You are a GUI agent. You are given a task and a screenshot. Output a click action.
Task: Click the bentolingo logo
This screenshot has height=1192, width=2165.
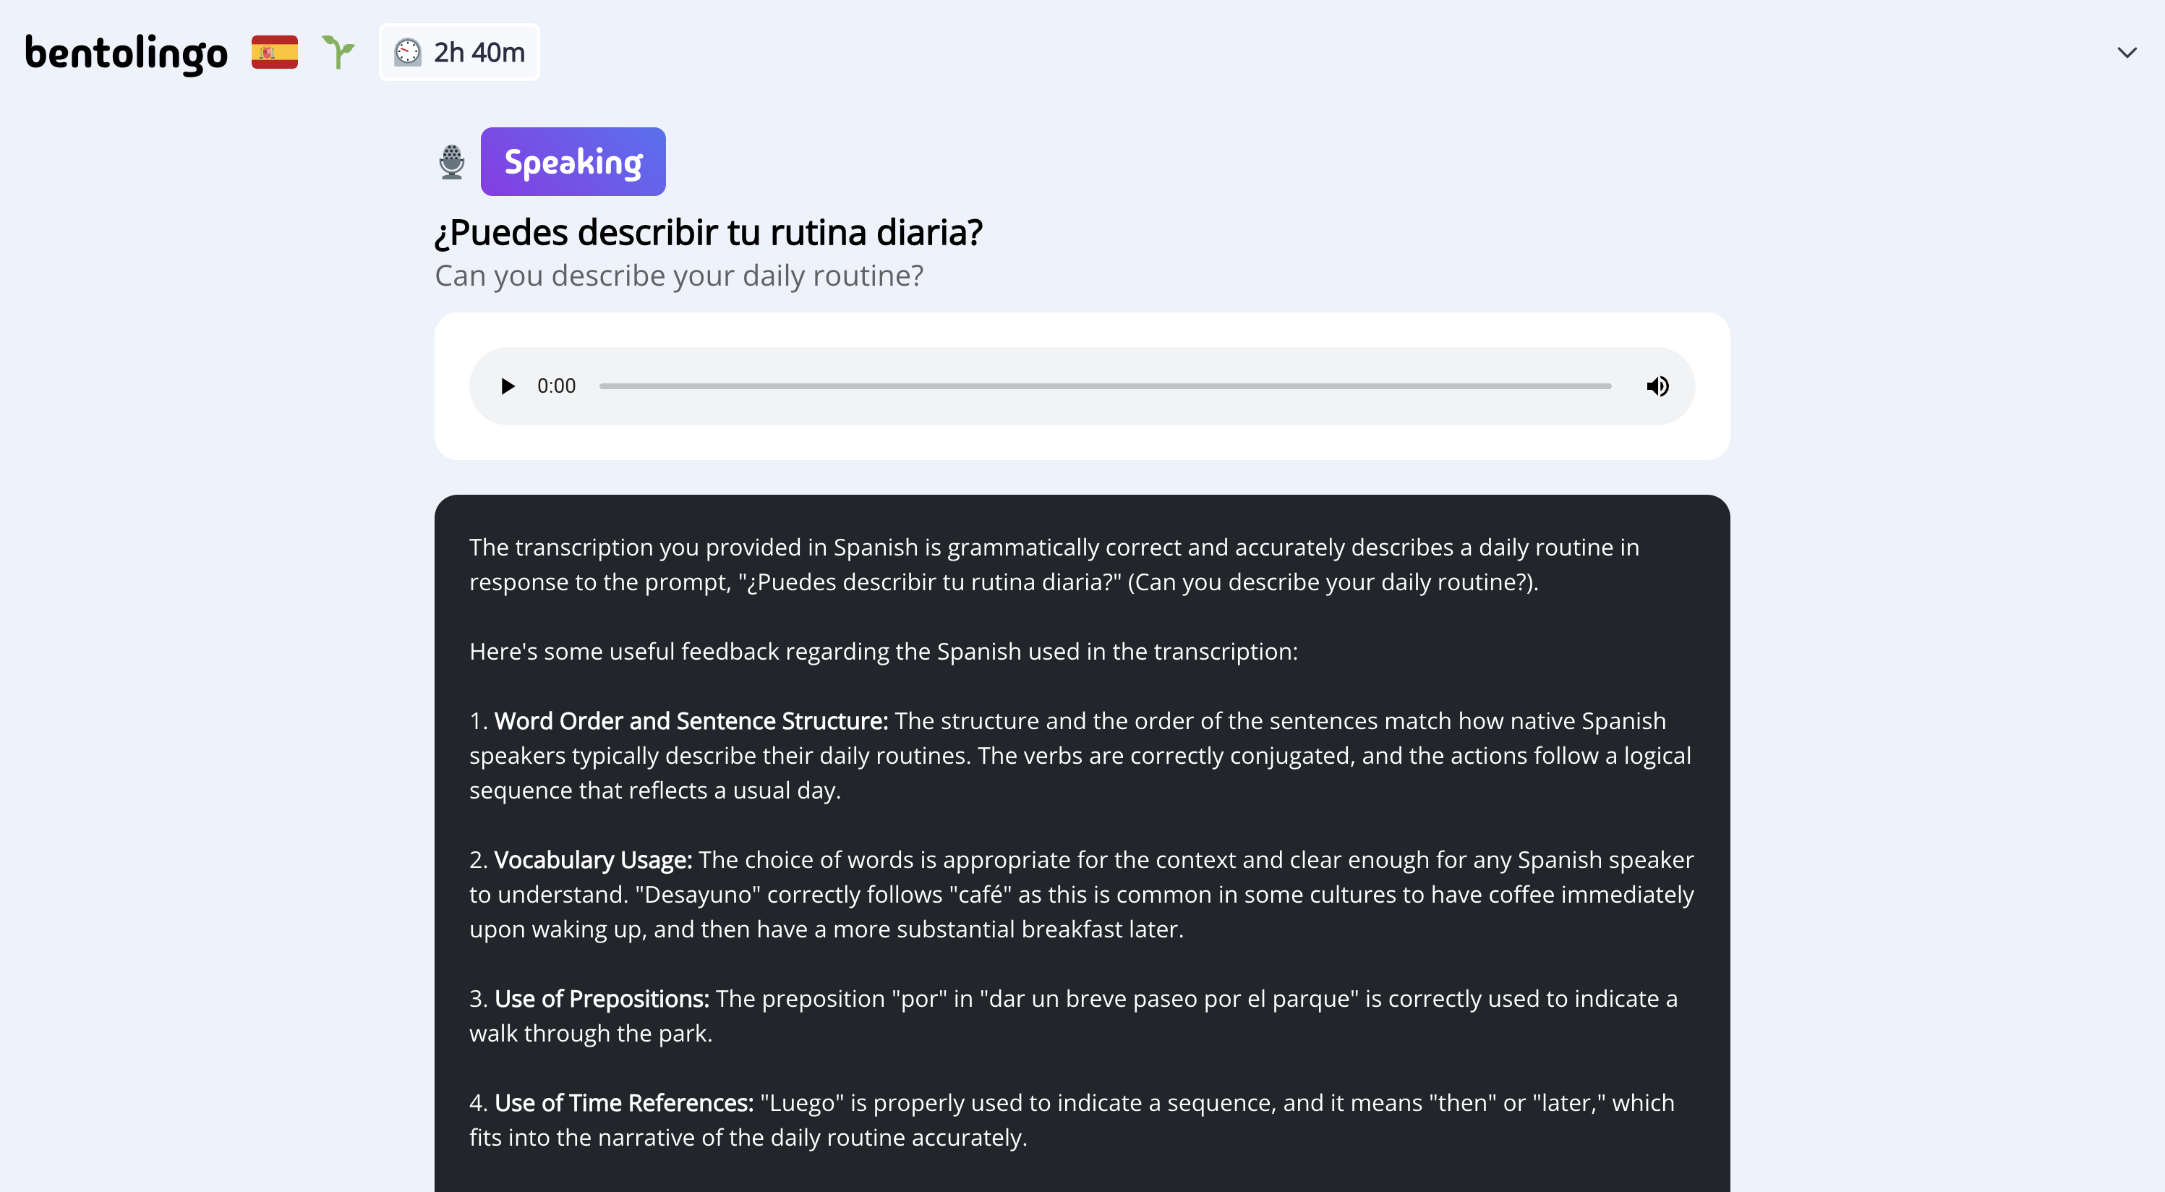click(126, 52)
